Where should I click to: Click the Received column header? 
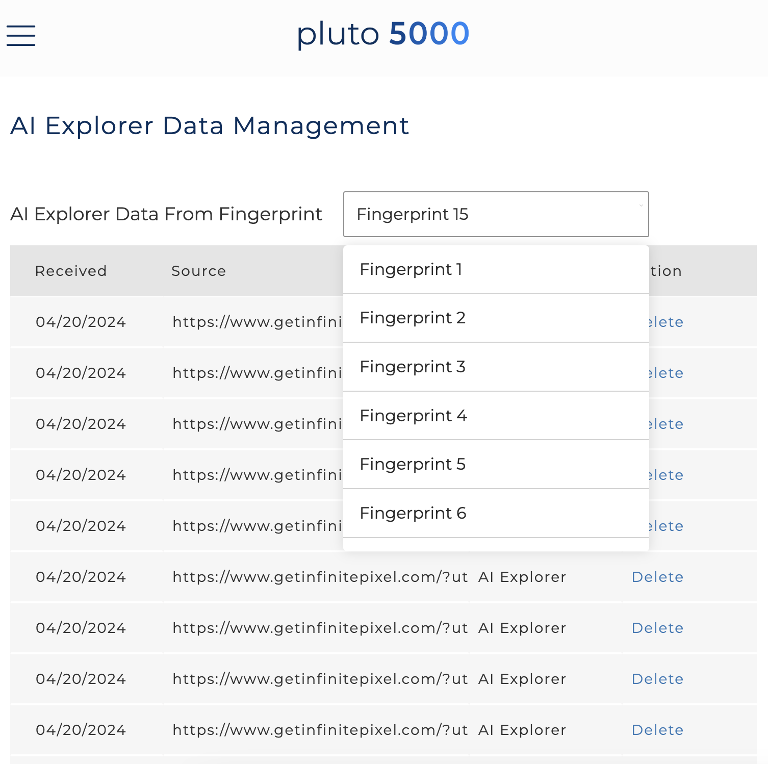point(71,271)
